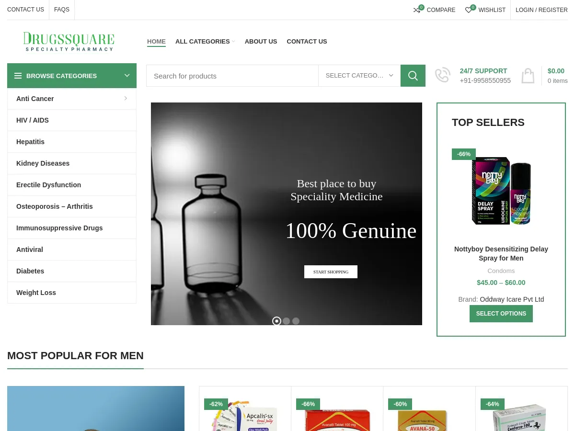This screenshot has width=575, height=431.
Task: Click the search magnifier icon
Action: click(413, 75)
